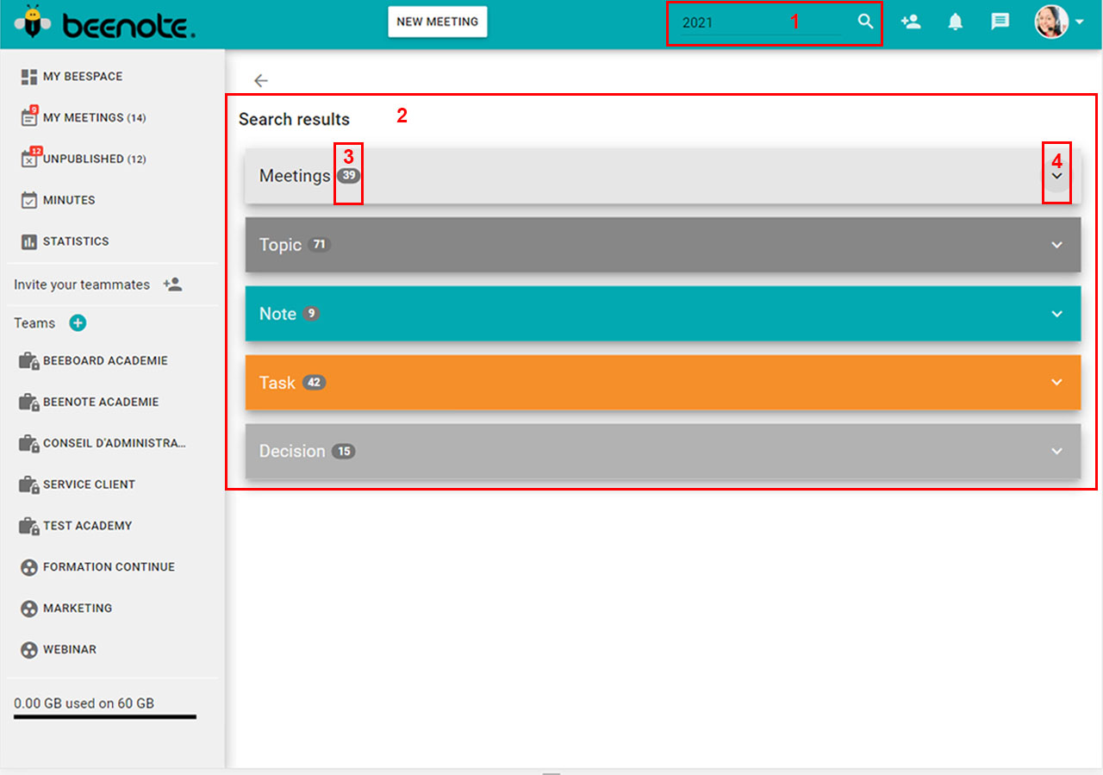Click the Test Academy briefcase icon
Viewport: 1103px width, 775px height.
29,526
